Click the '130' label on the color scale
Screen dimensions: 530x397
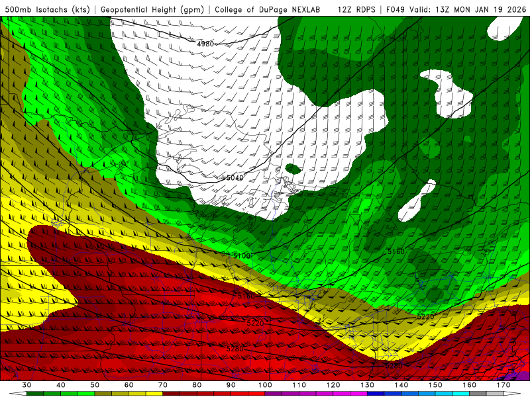368,385
